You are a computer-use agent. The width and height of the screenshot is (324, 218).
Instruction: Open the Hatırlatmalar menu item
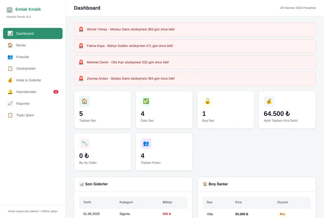tap(33, 92)
